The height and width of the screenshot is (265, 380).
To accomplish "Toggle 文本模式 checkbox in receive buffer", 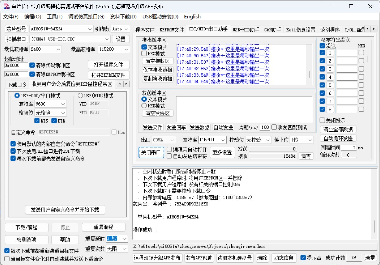I will [x=144, y=47].
